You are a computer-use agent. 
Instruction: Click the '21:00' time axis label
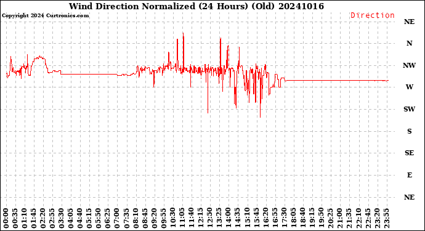point(339,218)
